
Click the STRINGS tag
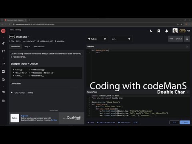(x=30, y=93)
